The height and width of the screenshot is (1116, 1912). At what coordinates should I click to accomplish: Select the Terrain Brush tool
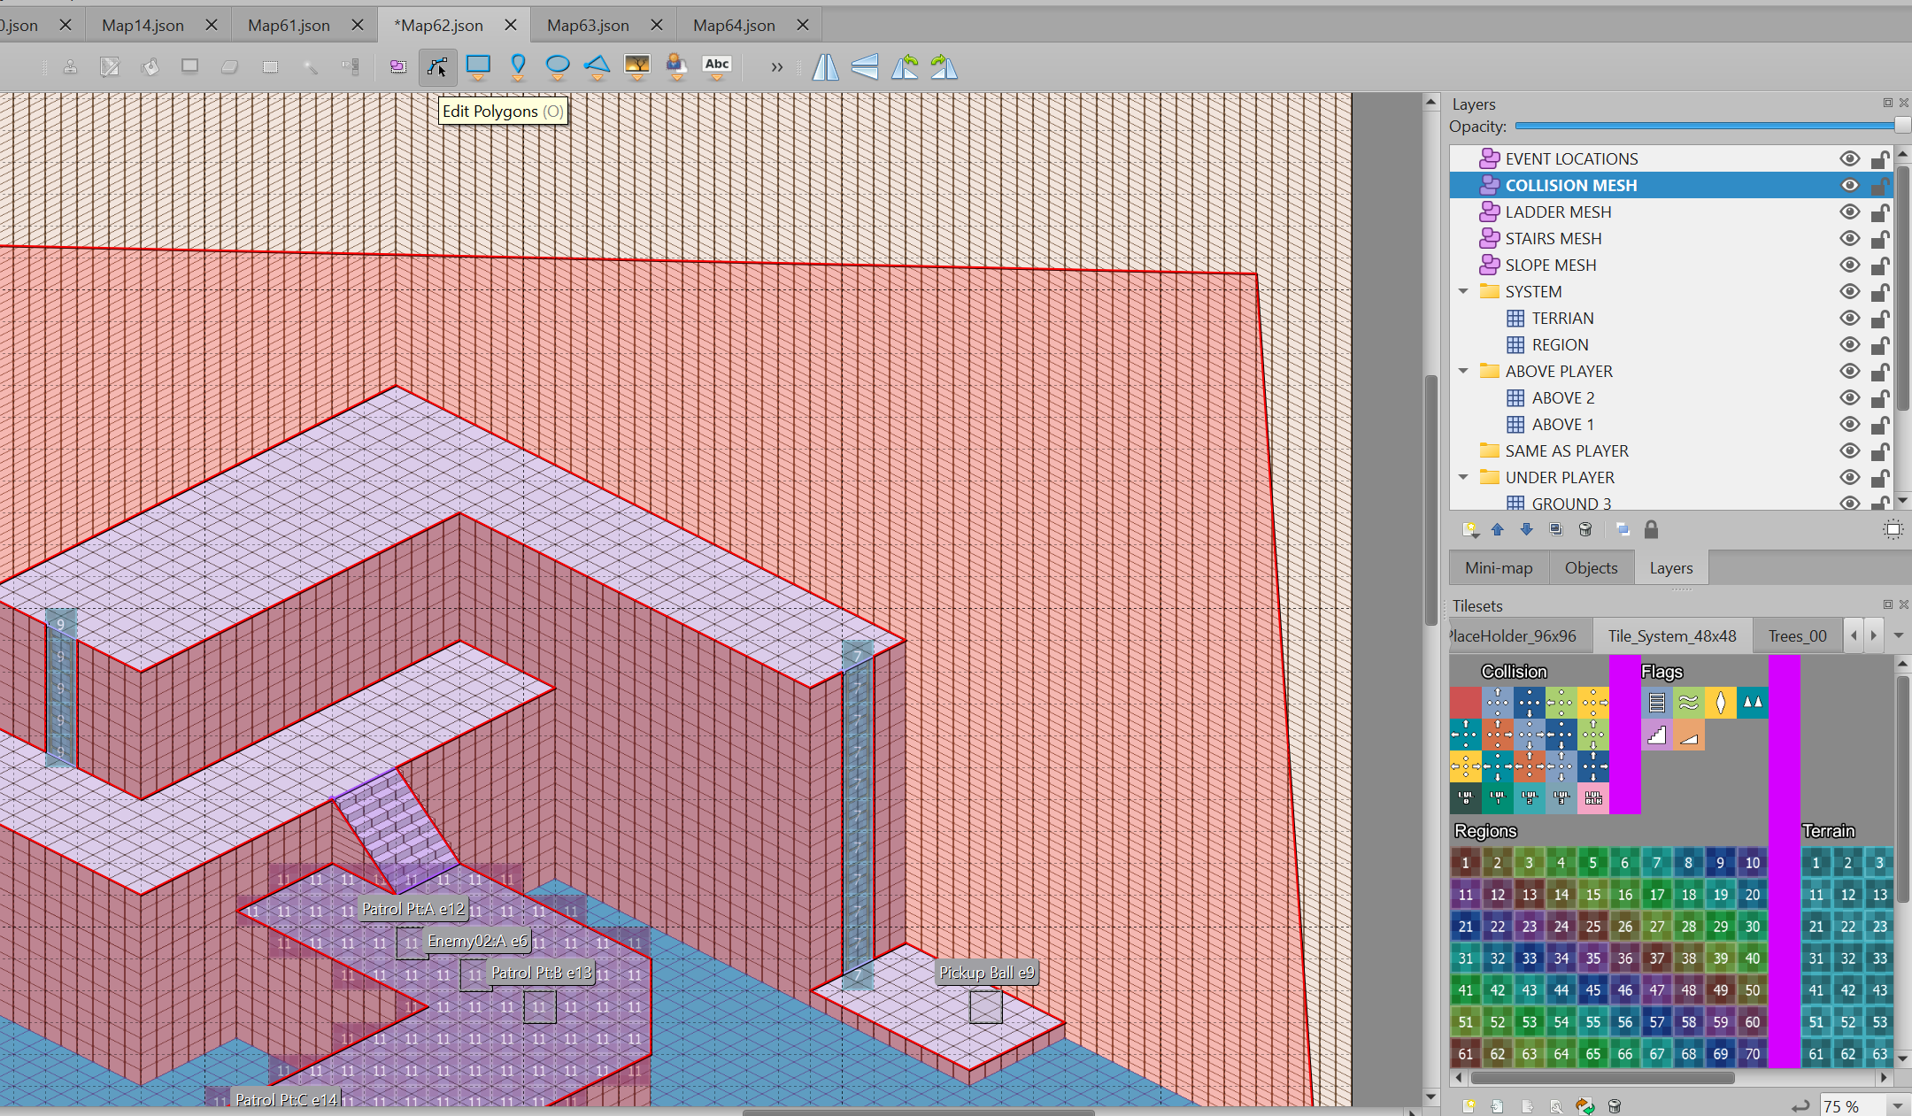coord(110,66)
